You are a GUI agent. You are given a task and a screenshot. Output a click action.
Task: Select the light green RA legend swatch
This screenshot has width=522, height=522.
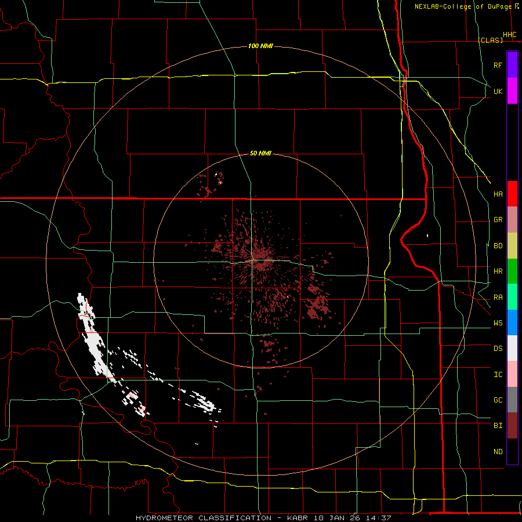pos(512,297)
